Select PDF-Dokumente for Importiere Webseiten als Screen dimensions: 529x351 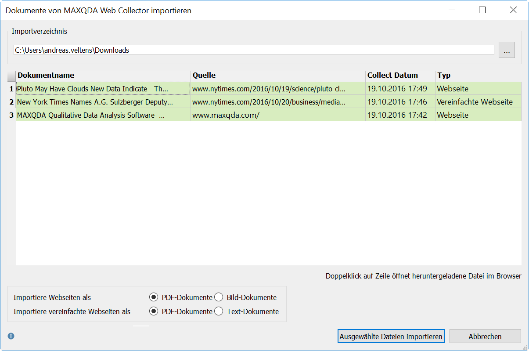coord(154,297)
